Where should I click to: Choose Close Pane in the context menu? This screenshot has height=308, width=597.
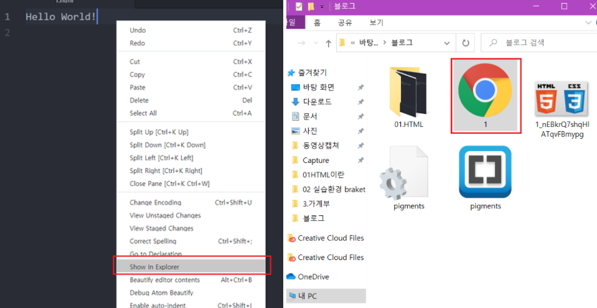click(190, 184)
